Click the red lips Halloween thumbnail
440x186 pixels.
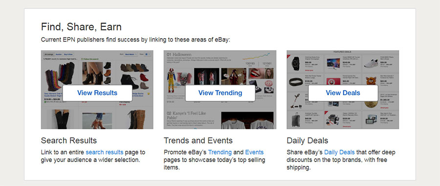(x=254, y=73)
